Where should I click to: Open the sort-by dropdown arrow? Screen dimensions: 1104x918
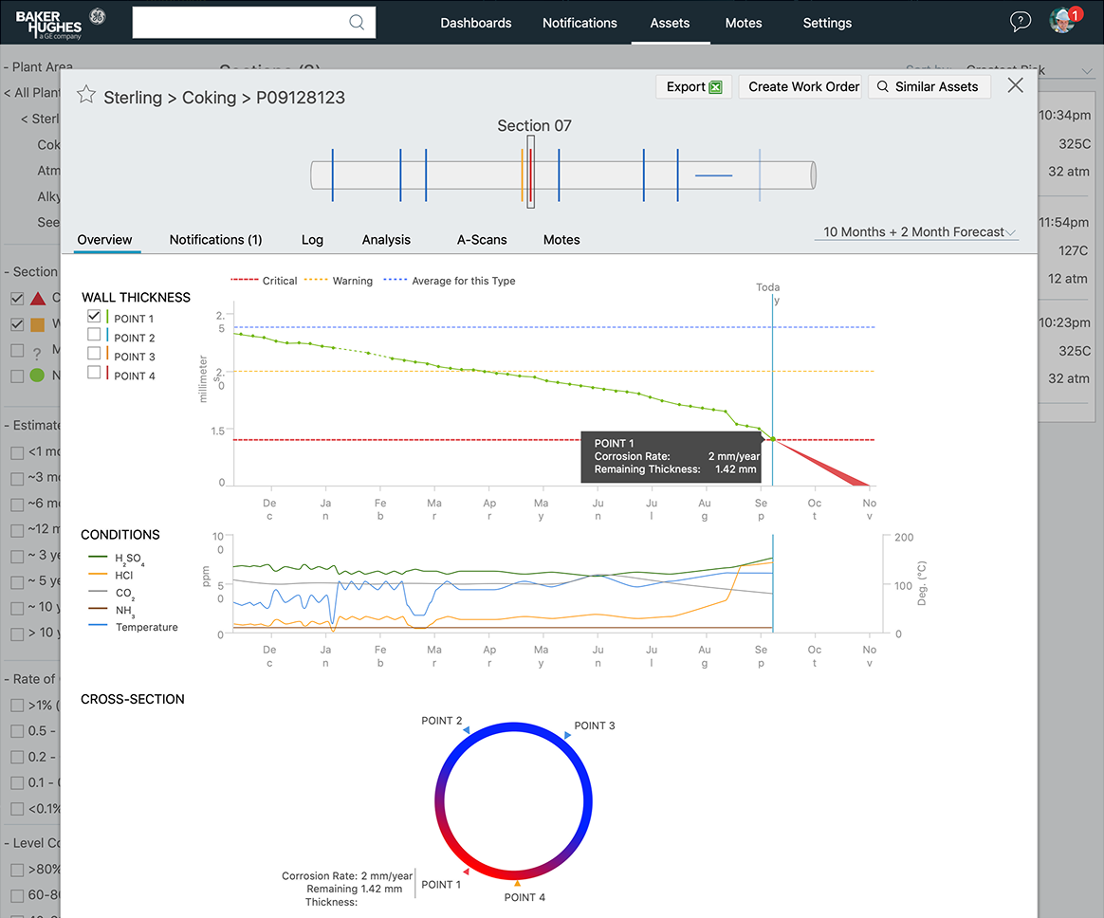(x=1086, y=71)
